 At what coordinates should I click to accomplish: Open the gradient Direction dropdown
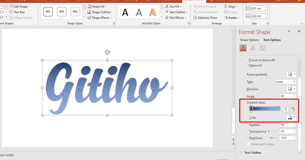pos(291,89)
